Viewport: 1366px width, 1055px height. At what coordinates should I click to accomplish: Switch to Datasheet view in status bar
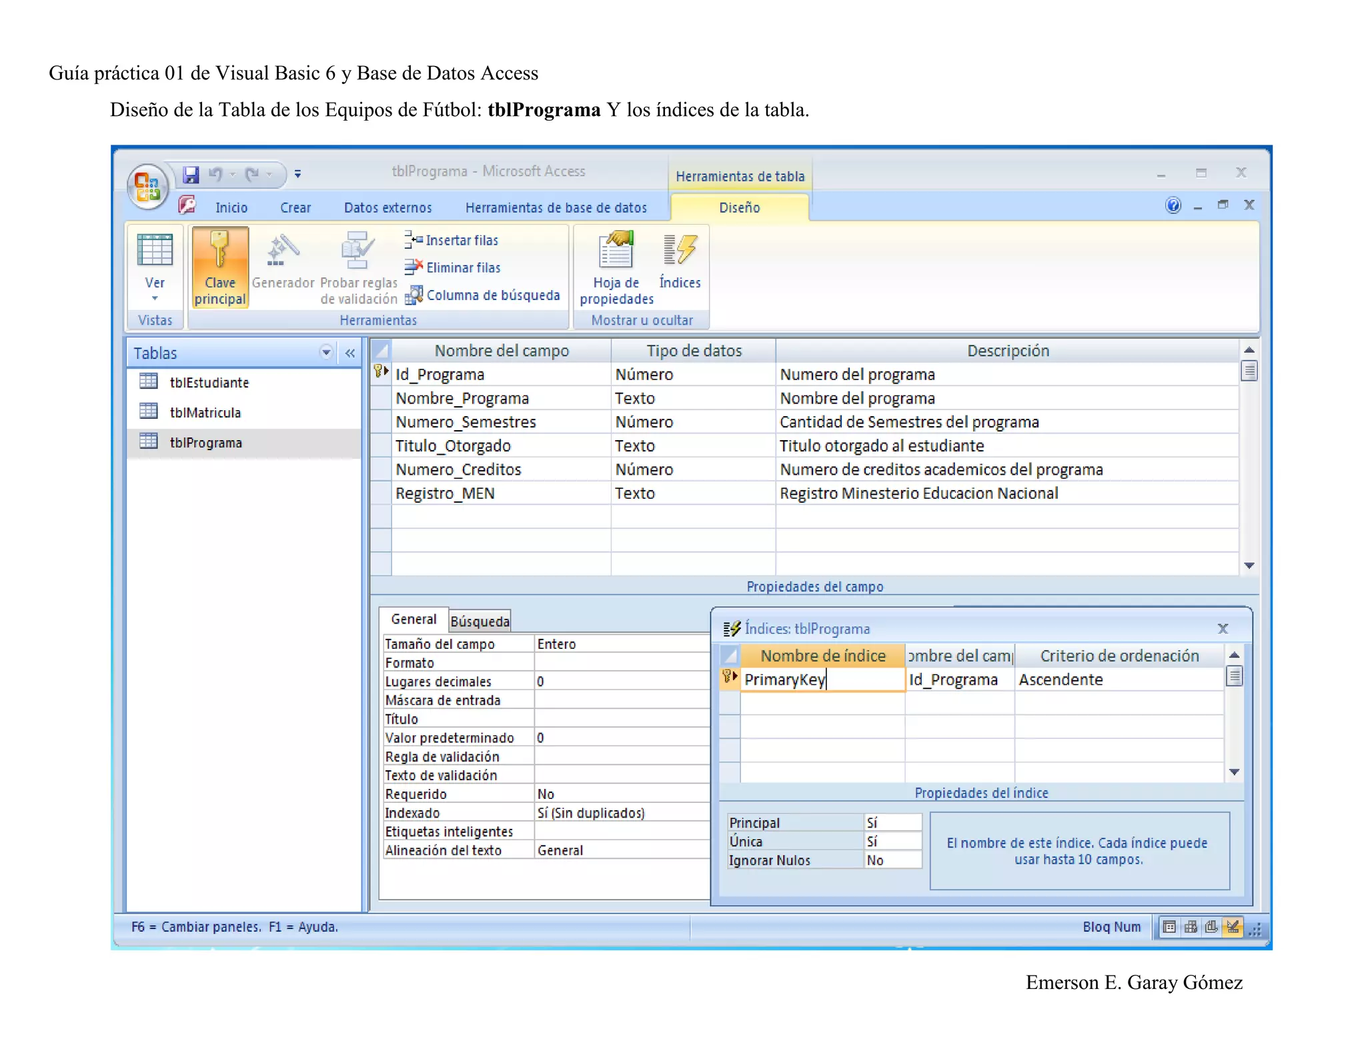[1169, 927]
